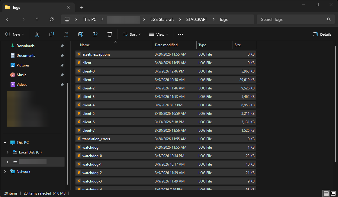Viewport: 338px width, 197px height.
Task: Click the STALCRAFT breadcrumb in address bar
Action: point(197,19)
